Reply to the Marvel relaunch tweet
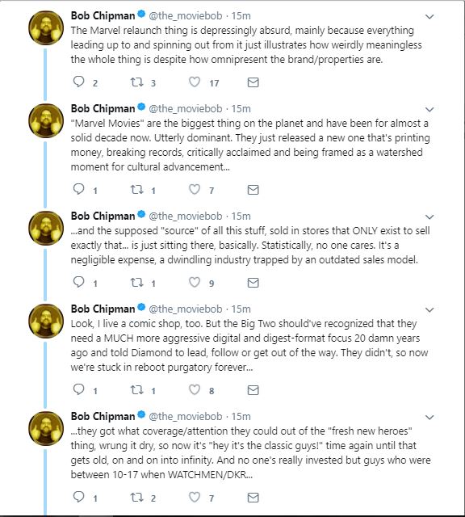Image resolution: width=465 pixels, height=517 pixels. pyautogui.click(x=79, y=82)
